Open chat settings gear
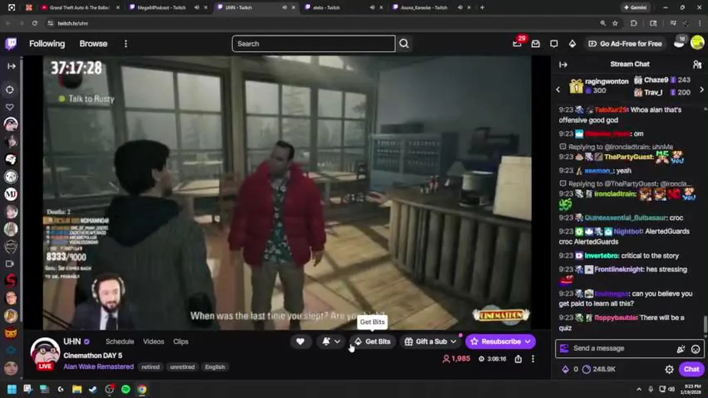This screenshot has width=708, height=398. (x=669, y=369)
